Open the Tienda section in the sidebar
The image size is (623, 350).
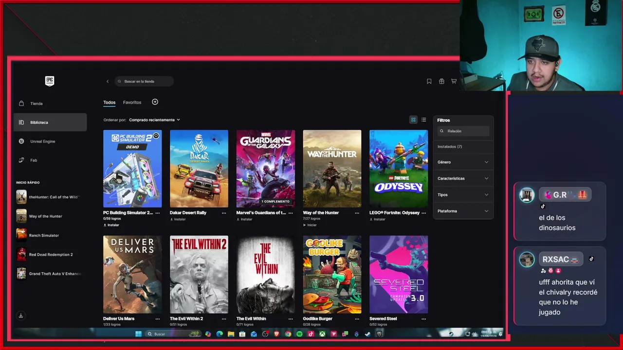[x=50, y=104]
